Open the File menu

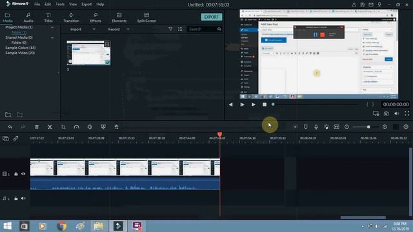(37, 5)
